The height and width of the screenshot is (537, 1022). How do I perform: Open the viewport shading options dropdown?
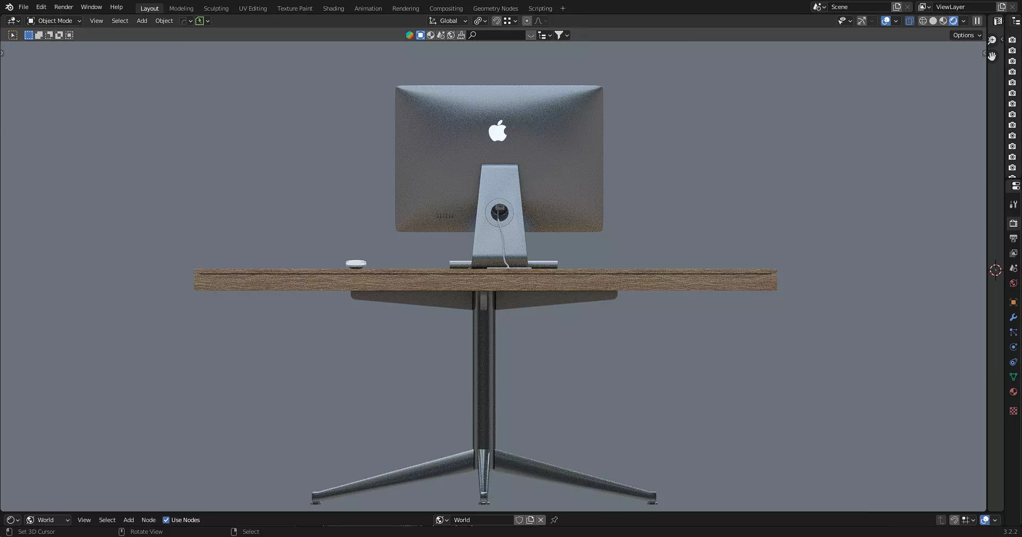pos(963,21)
